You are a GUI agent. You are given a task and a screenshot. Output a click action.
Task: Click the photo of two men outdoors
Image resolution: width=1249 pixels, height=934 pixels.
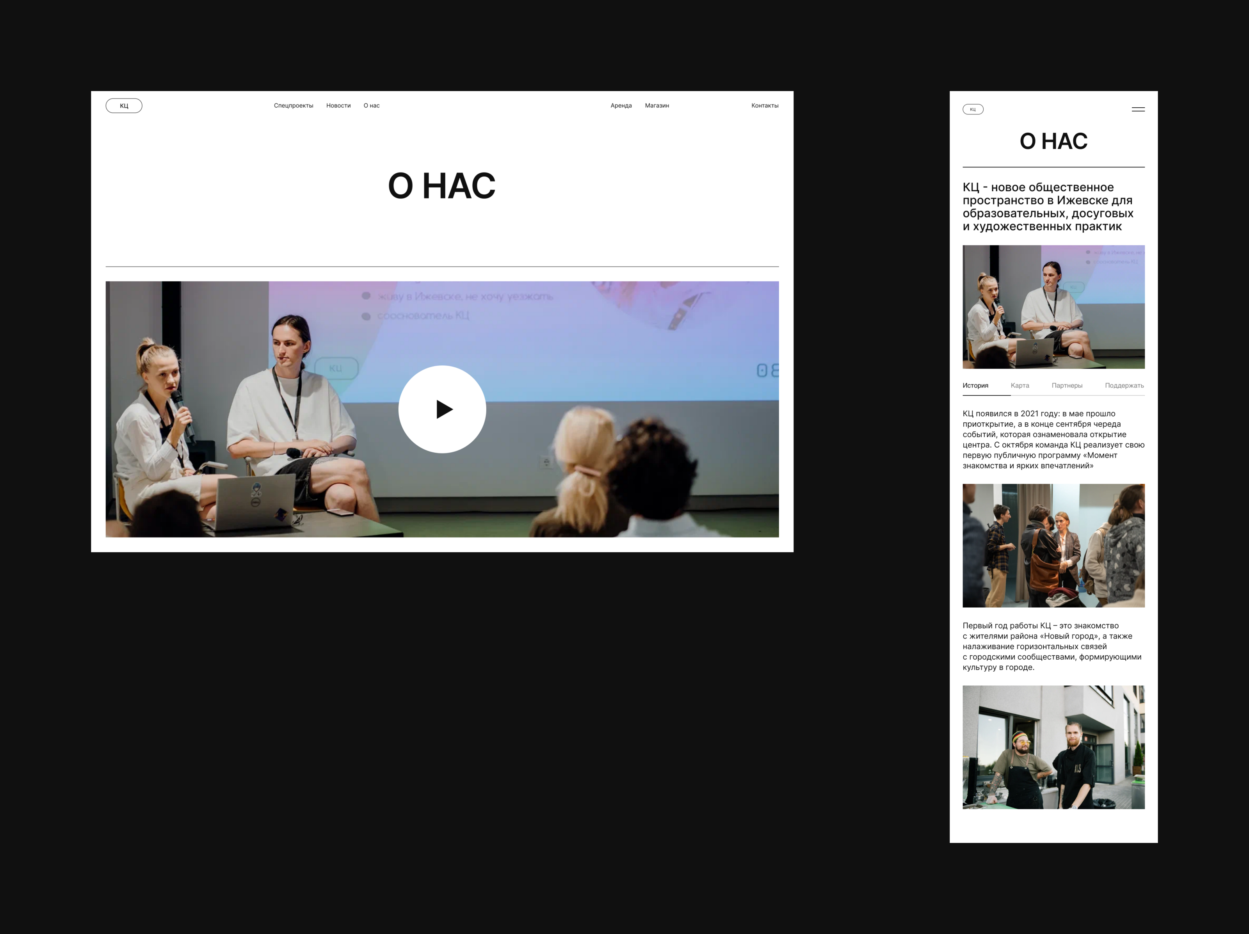(x=1053, y=747)
